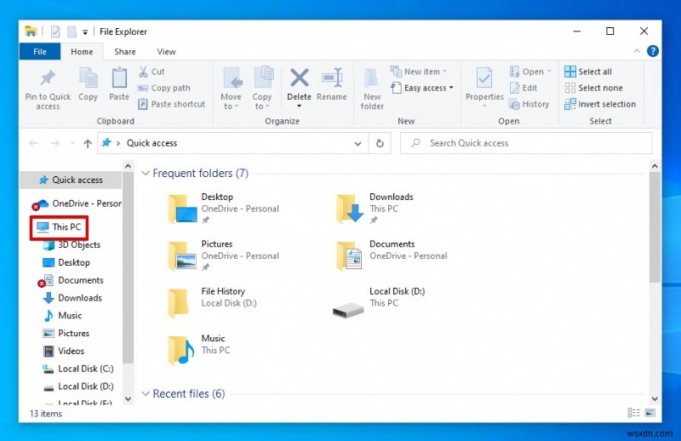Click the Forward navigation arrow

click(55, 143)
